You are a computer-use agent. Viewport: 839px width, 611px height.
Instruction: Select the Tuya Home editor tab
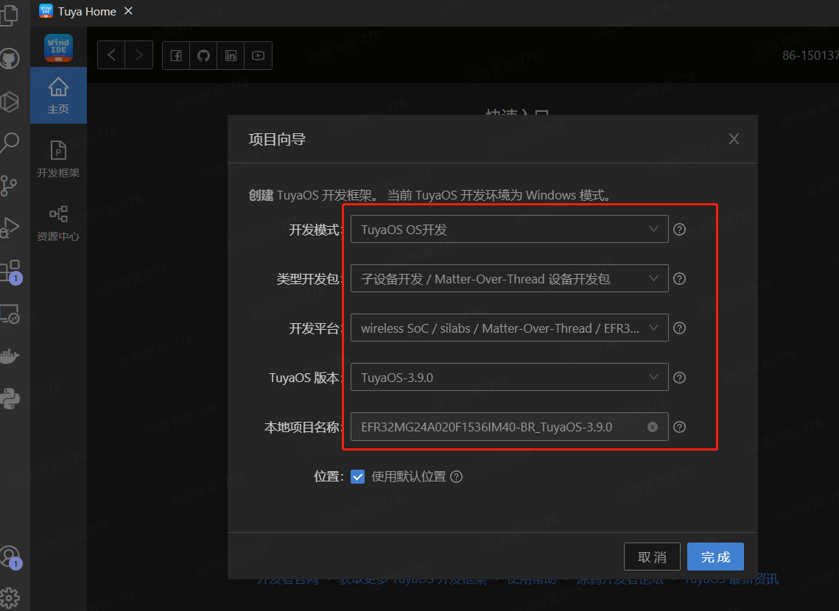[86, 11]
